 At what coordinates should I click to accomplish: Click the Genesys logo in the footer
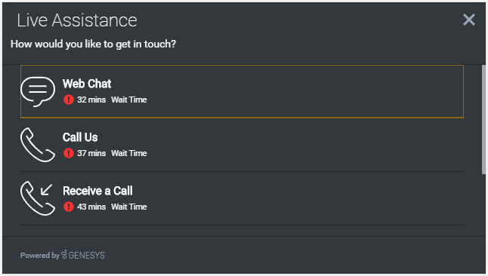pyautogui.click(x=83, y=255)
